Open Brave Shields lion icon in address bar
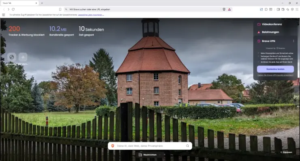The height and width of the screenshot is (161, 300). pyautogui.click(x=224, y=9)
